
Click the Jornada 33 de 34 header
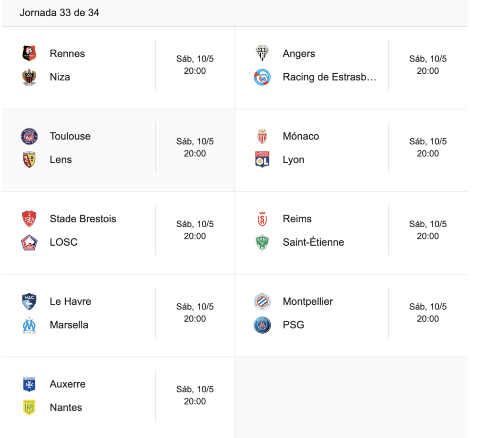click(60, 13)
